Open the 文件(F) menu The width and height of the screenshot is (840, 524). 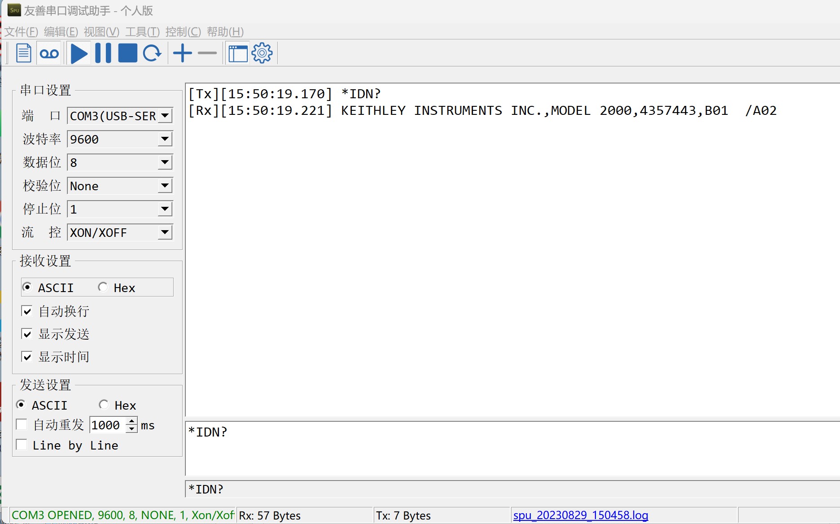21,32
